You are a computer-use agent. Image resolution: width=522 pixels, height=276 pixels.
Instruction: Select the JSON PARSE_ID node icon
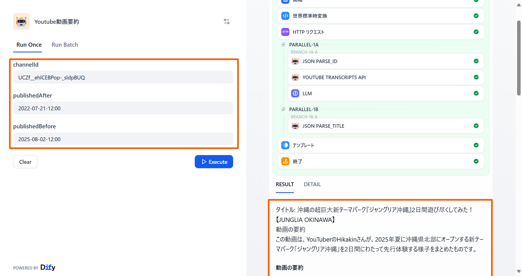295,61
